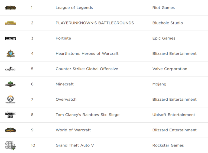Viewport: 208px width, 153px height.
Task: Open the Hearthstone logo icon
Action: click(11, 53)
